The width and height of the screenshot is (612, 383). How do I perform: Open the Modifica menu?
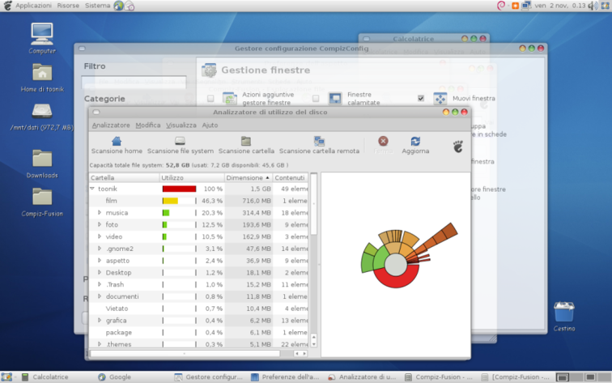click(x=148, y=126)
